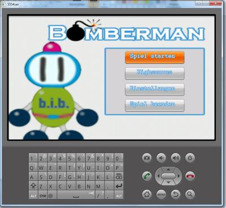226x208 pixels.
Task: Click the X key
Action: 52,186
